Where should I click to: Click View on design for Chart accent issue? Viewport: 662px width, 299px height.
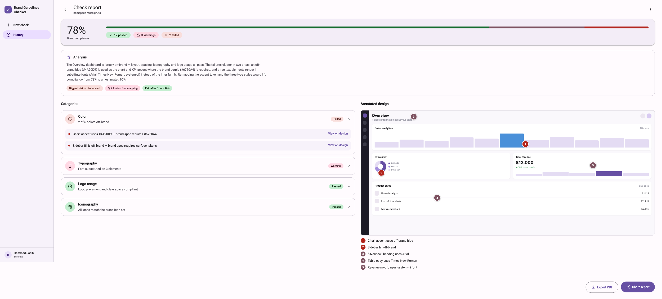point(338,134)
